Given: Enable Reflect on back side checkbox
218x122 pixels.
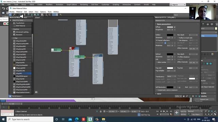Looking at the screenshot, I should pos(178,38).
